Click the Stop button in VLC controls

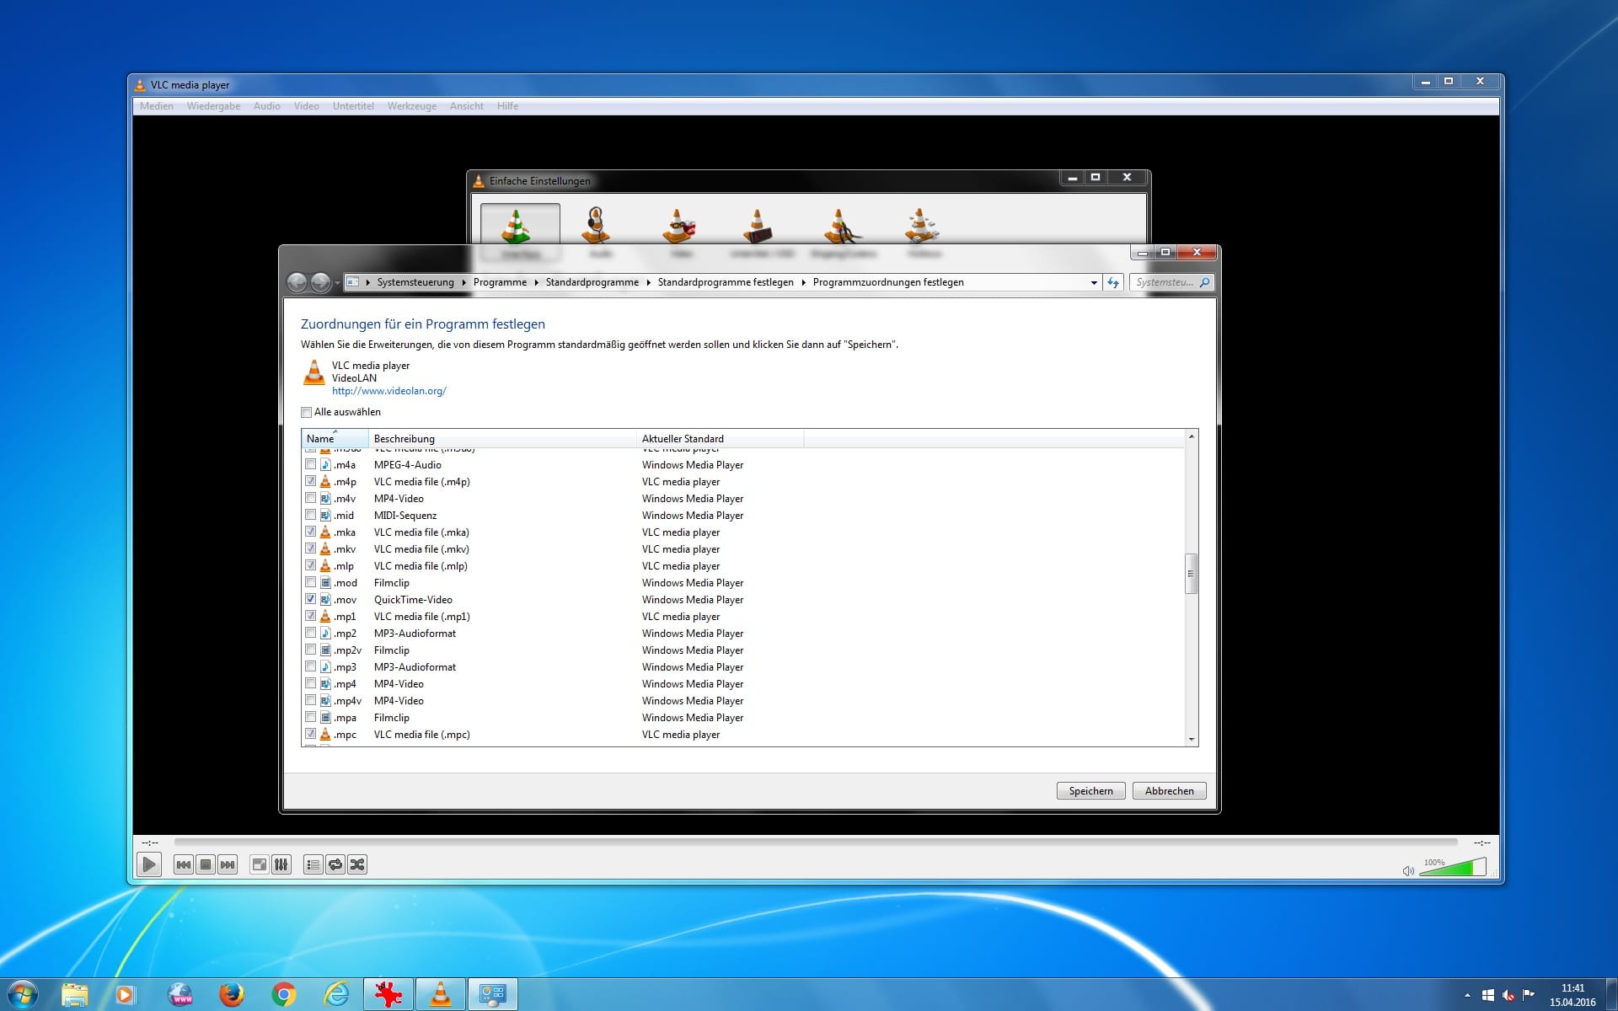[x=205, y=864]
